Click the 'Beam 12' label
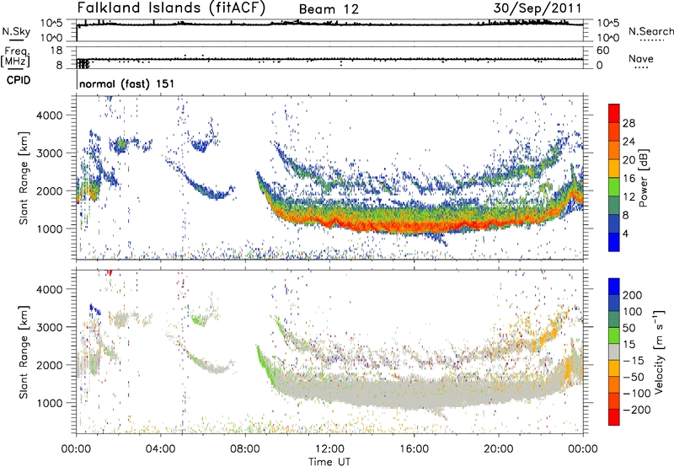Image resolution: width=674 pixels, height=467 pixels. point(329,9)
